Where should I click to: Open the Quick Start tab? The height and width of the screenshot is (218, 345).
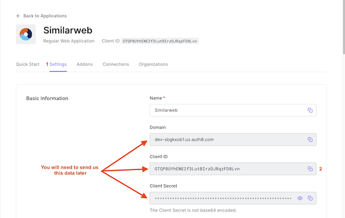coord(28,64)
